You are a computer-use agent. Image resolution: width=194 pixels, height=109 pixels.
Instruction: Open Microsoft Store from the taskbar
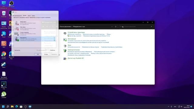(21, 107)
